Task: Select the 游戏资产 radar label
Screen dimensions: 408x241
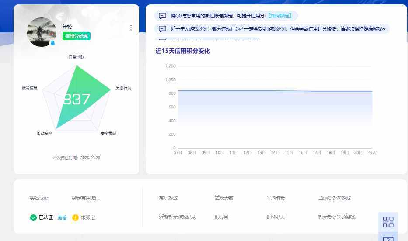Action: point(45,134)
